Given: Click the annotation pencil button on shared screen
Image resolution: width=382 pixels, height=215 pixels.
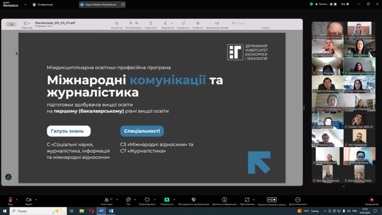Looking at the screenshot, I should click(8, 177).
